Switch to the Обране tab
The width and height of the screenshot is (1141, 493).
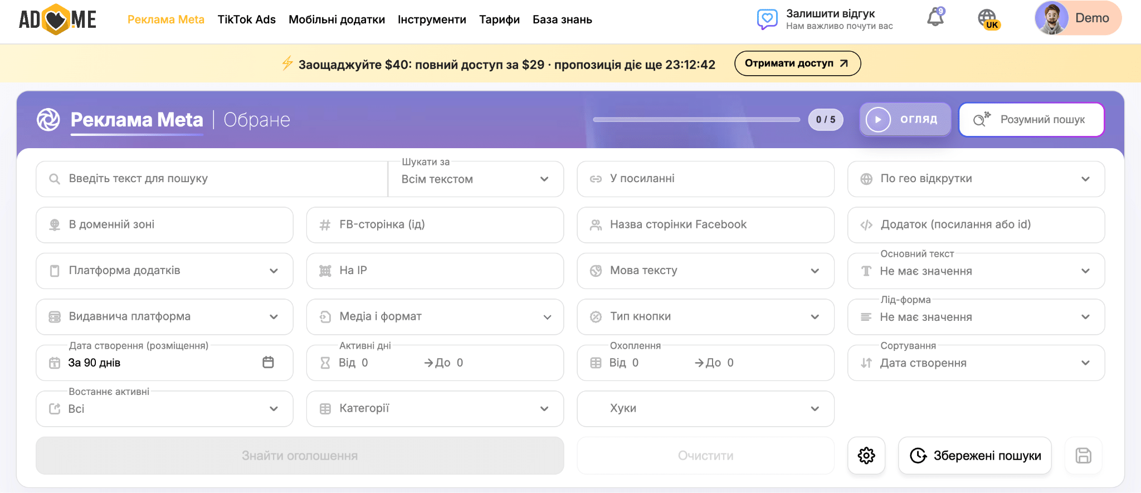[x=257, y=120]
